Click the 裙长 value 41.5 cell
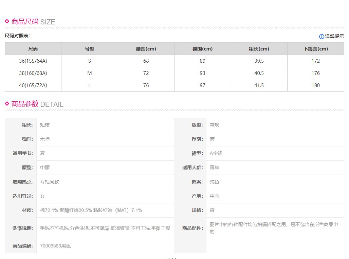 click(259, 85)
